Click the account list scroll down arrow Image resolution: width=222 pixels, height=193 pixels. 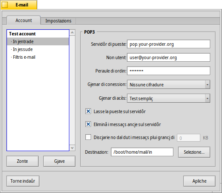(72, 148)
